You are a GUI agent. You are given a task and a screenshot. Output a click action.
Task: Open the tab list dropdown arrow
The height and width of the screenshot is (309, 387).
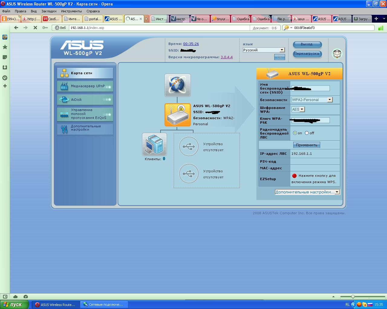(384, 19)
